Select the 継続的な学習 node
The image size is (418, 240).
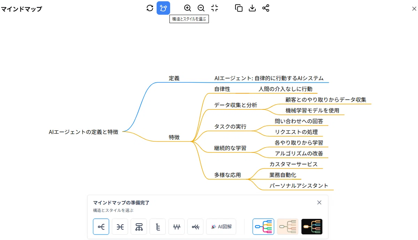point(230,148)
